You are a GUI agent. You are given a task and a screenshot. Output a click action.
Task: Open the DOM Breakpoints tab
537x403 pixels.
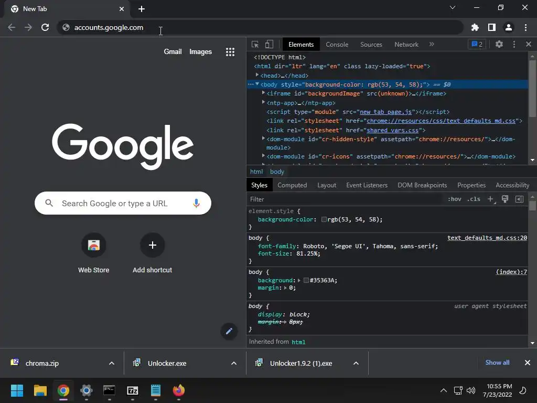(422, 185)
